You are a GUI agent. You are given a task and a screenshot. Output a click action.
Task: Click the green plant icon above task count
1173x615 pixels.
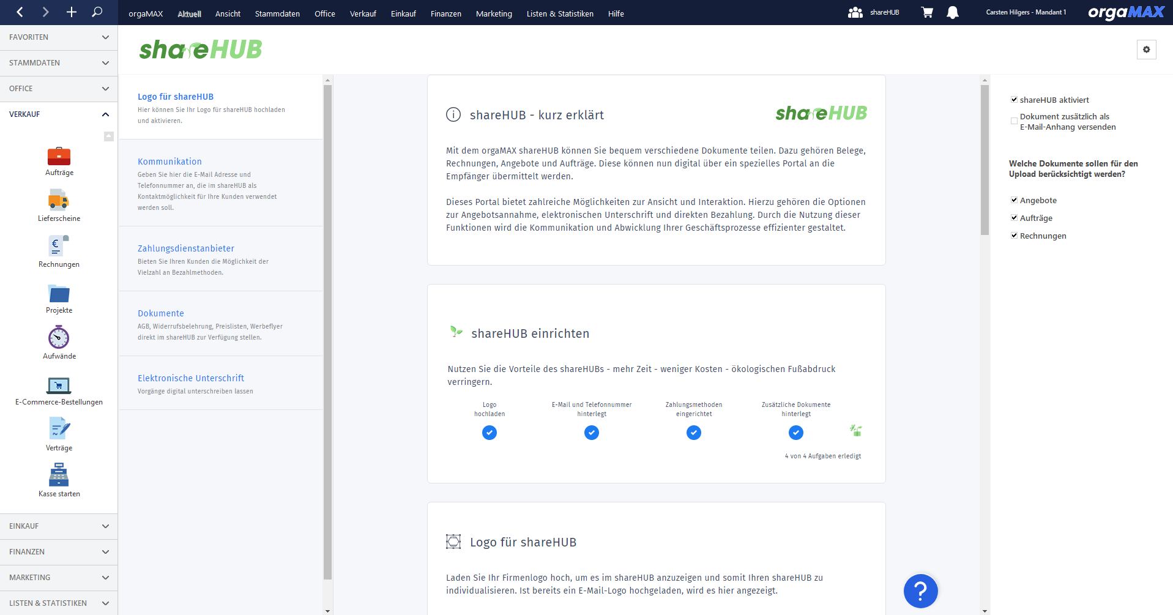[856, 431]
